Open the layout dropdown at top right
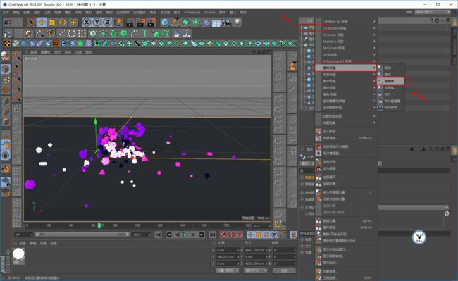Screen dimensions: 458x281 [433, 12]
